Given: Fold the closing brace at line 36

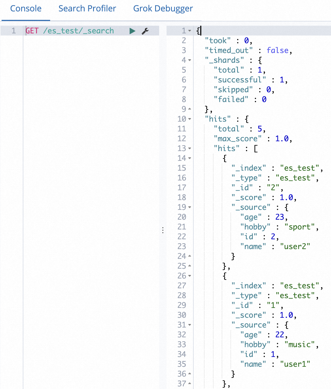Looking at the screenshot, I should (190, 374).
